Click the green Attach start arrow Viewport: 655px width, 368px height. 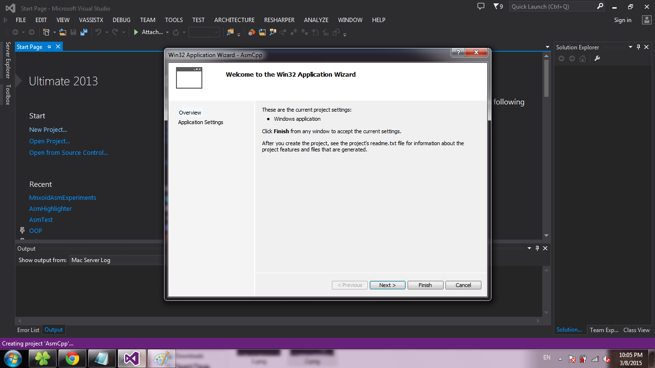(136, 32)
